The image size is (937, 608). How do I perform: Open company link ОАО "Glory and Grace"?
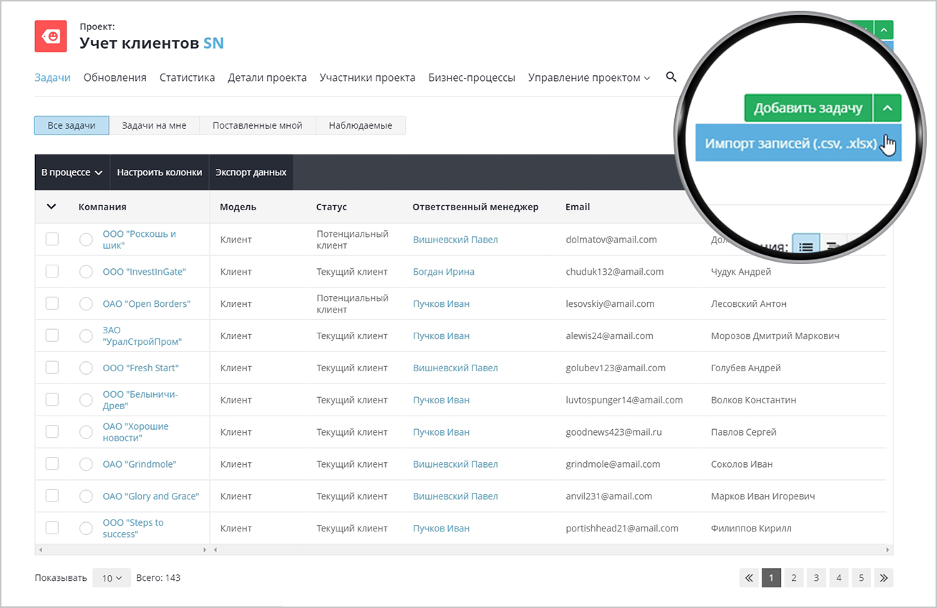151,496
